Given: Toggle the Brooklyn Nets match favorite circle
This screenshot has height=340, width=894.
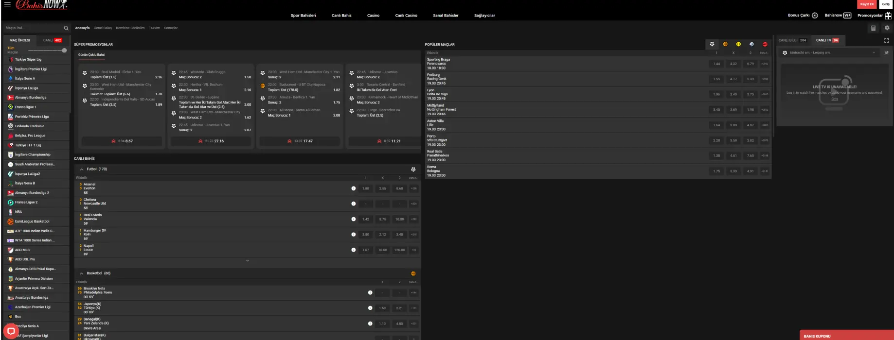Looking at the screenshot, I should (x=370, y=293).
